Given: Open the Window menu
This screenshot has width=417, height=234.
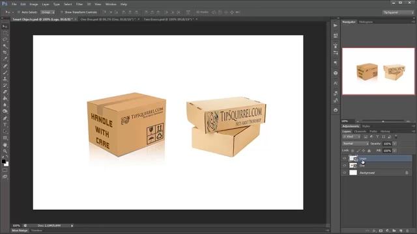Looking at the screenshot, I should pos(111,5).
